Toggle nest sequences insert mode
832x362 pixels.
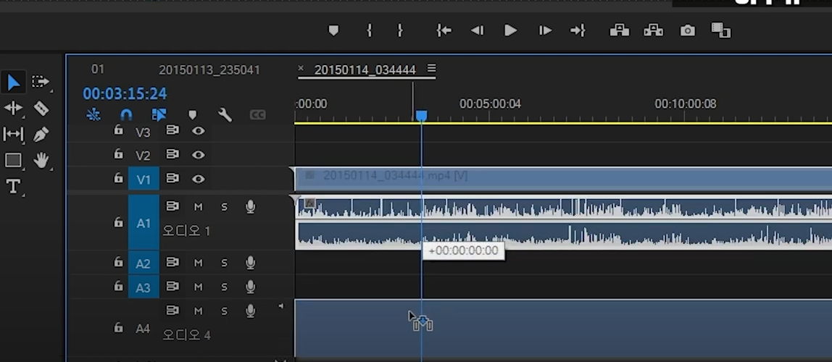(x=93, y=114)
